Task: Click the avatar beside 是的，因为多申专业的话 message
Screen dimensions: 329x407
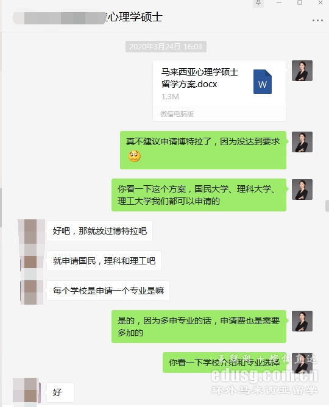Action: (302, 321)
